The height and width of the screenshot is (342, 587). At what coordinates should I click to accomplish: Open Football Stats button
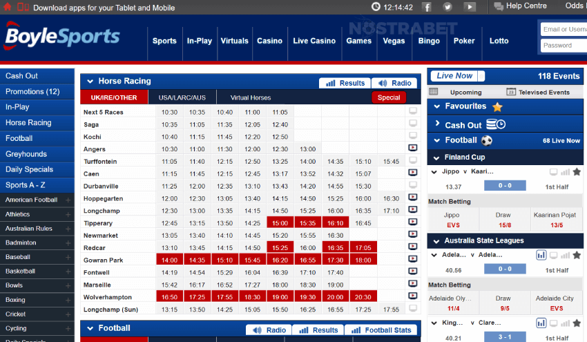381,330
